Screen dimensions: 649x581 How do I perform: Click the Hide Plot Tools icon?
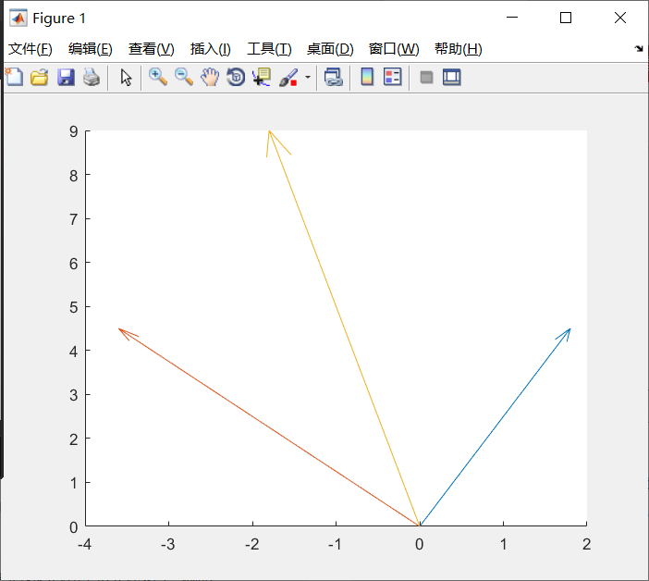(x=426, y=78)
